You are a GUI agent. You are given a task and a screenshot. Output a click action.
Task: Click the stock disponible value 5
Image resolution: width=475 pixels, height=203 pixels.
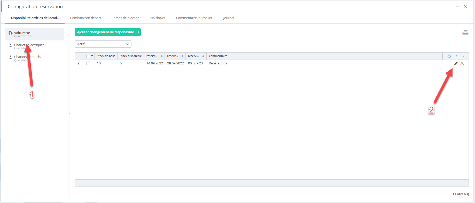121,63
